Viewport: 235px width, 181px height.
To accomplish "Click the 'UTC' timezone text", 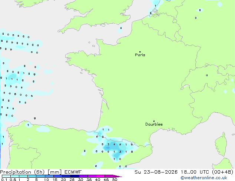I will 205,172.
